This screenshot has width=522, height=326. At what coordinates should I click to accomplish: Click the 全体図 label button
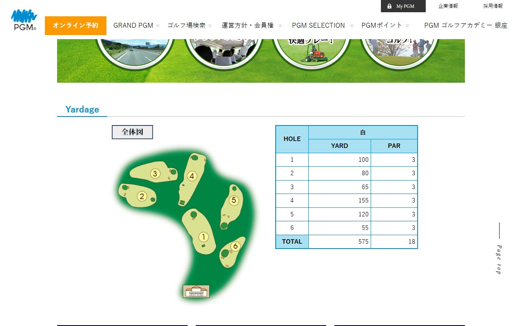(133, 132)
